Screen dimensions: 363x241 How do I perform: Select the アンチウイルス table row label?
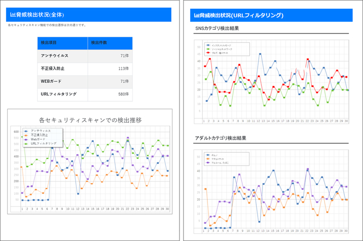click(54, 56)
